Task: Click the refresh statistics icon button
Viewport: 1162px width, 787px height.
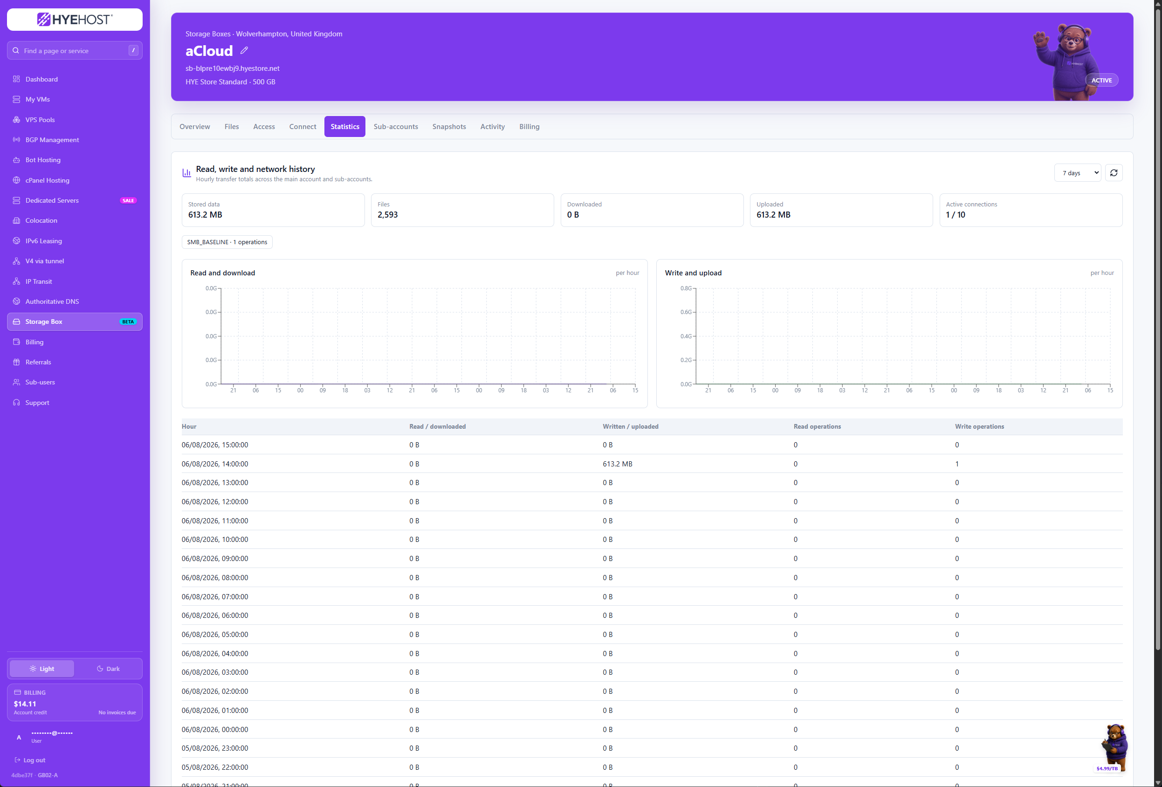Action: (1114, 173)
